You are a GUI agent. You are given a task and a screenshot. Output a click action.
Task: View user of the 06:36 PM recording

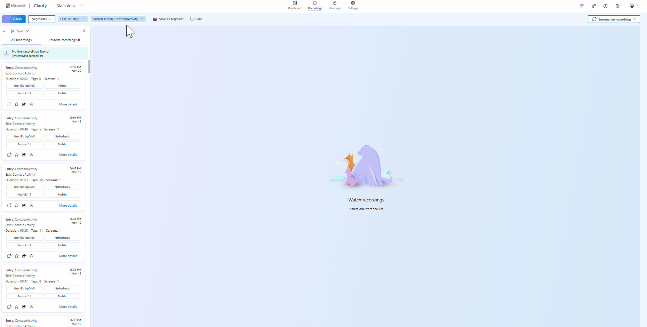31,306
